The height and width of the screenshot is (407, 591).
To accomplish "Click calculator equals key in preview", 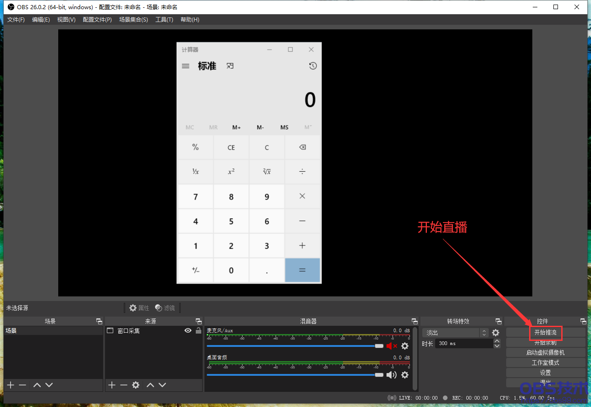I will (302, 270).
